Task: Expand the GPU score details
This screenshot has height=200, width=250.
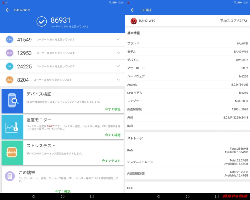Action: tap(118, 53)
